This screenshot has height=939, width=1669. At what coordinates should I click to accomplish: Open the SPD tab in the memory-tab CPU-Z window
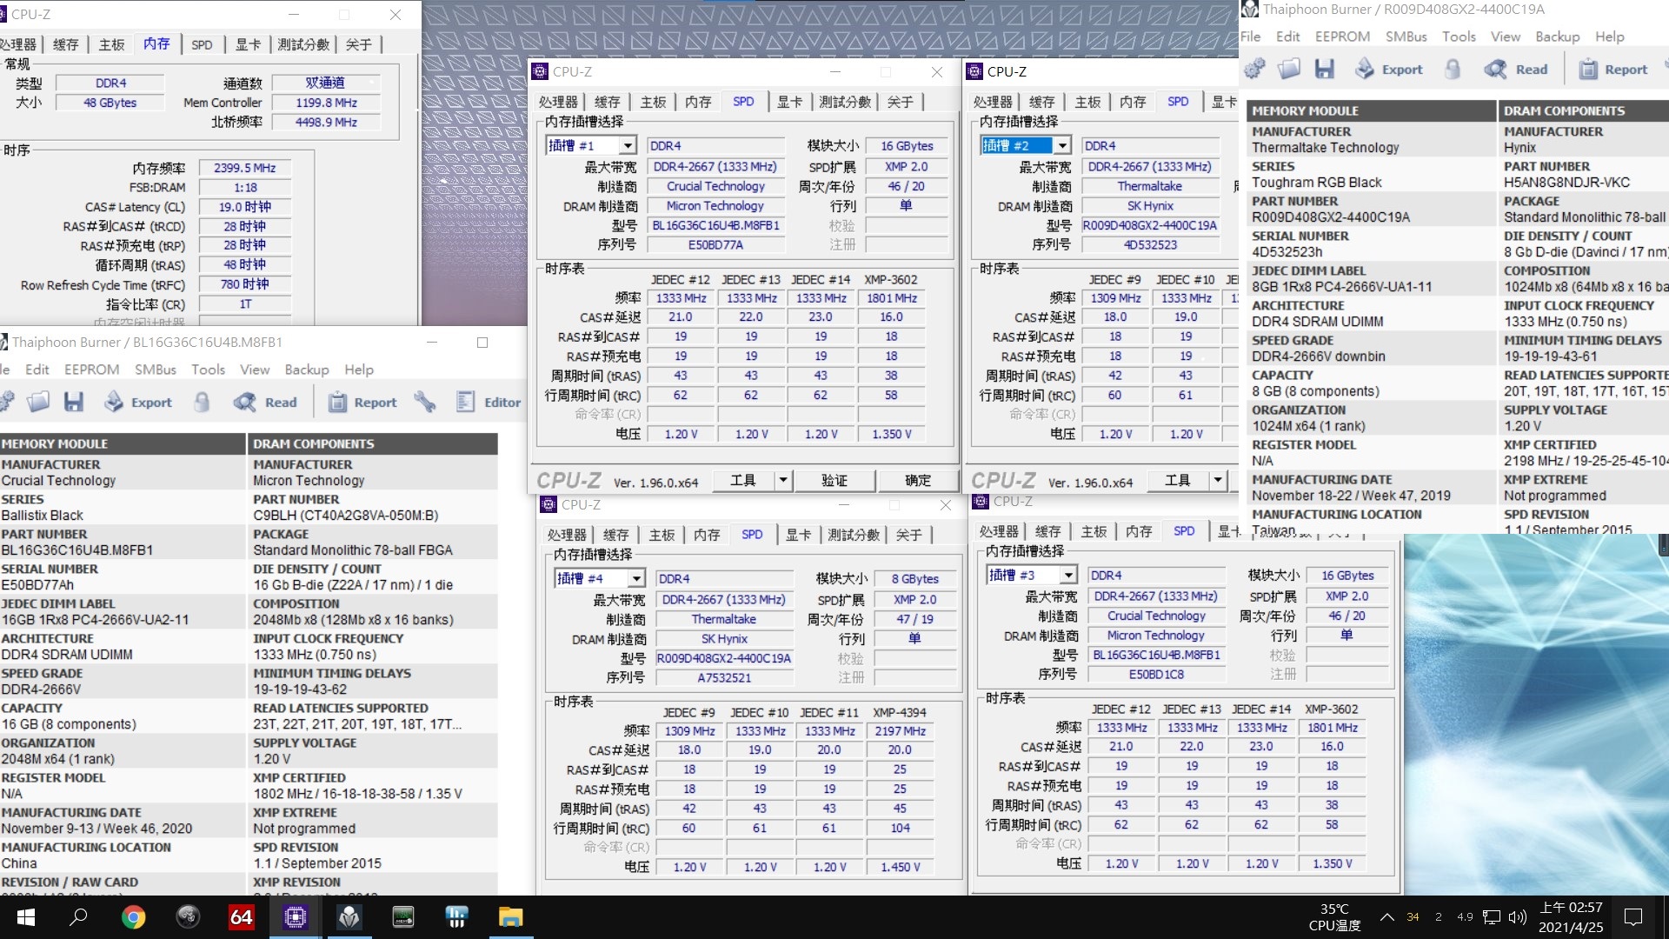(202, 44)
